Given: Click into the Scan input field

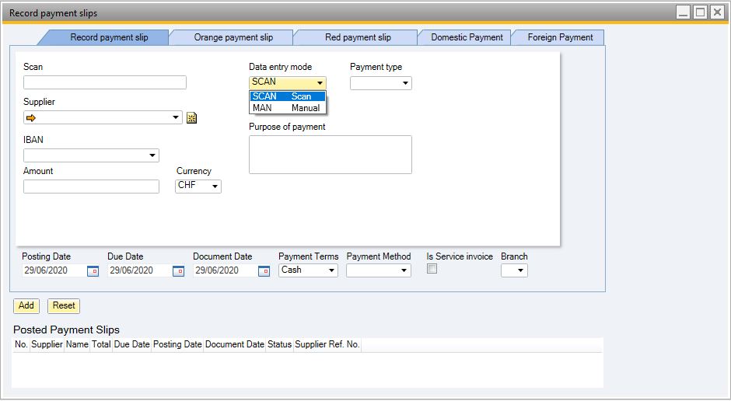Looking at the screenshot, I should [105, 82].
